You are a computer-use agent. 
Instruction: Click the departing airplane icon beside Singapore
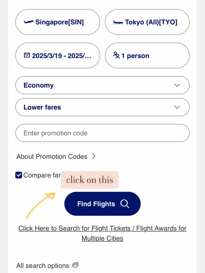tap(29, 22)
